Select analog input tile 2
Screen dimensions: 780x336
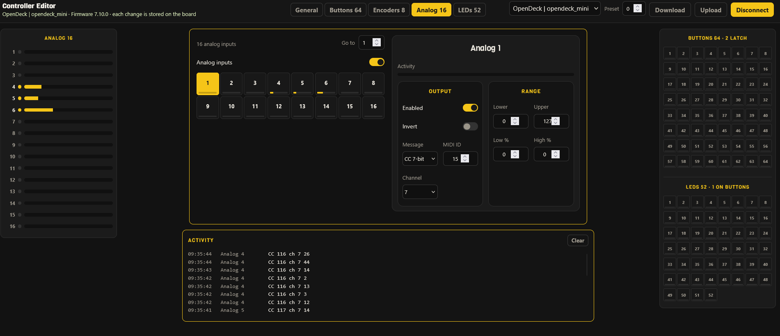(x=231, y=84)
